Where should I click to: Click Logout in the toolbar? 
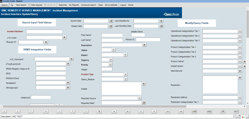click(x=123, y=5)
